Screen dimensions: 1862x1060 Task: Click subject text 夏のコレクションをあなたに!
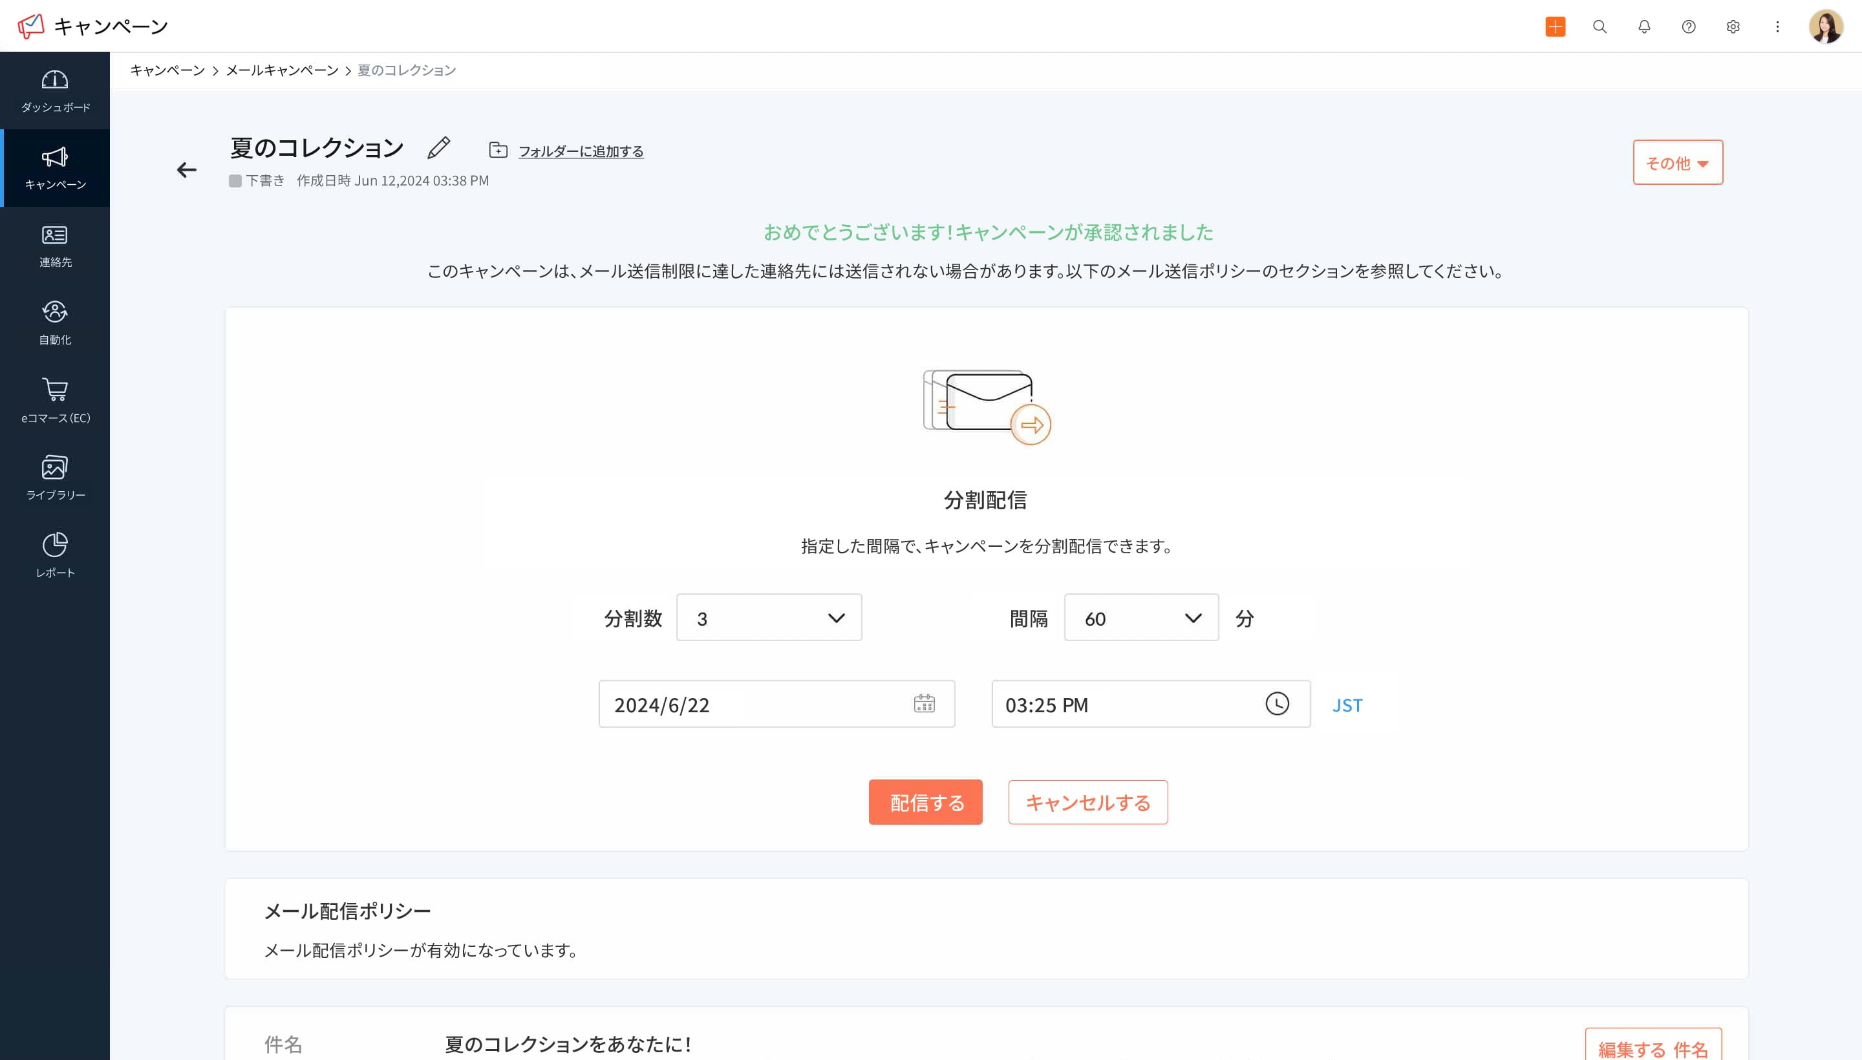567,1044
